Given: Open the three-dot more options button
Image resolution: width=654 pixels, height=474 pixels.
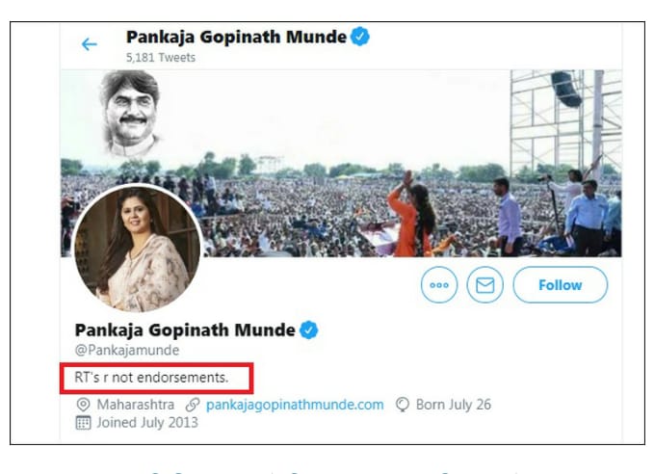Looking at the screenshot, I should pos(439,285).
